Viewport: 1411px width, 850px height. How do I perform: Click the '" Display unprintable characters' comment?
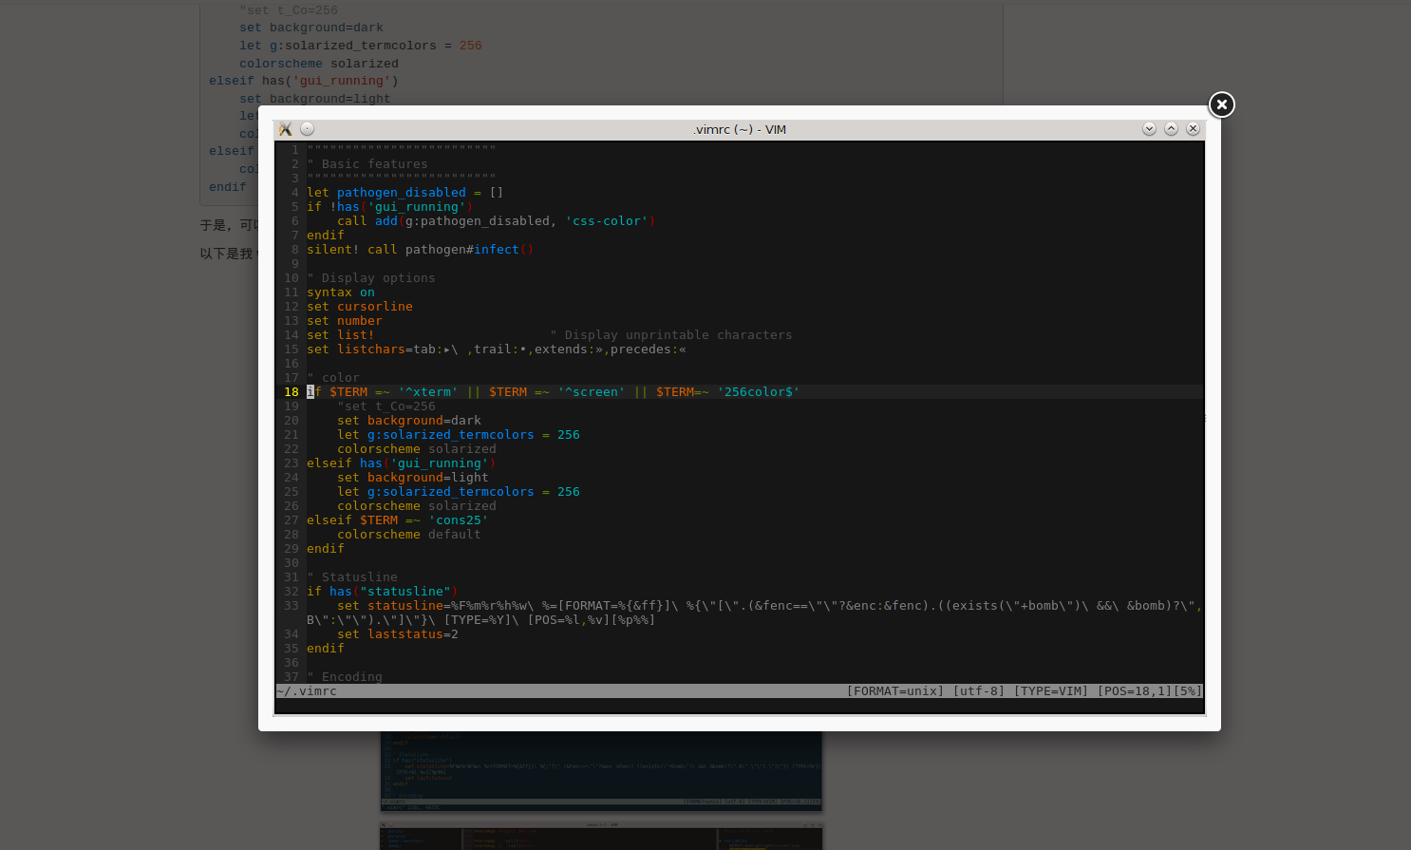tap(671, 335)
